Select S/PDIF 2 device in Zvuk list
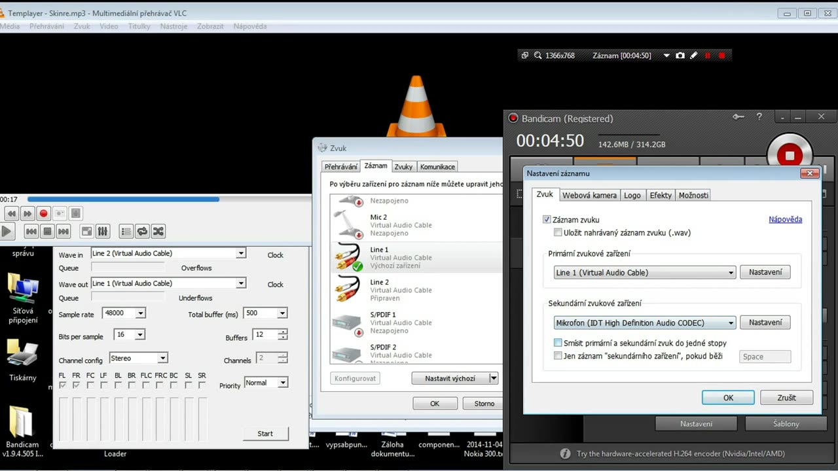Image resolution: width=838 pixels, height=471 pixels. 416,352
